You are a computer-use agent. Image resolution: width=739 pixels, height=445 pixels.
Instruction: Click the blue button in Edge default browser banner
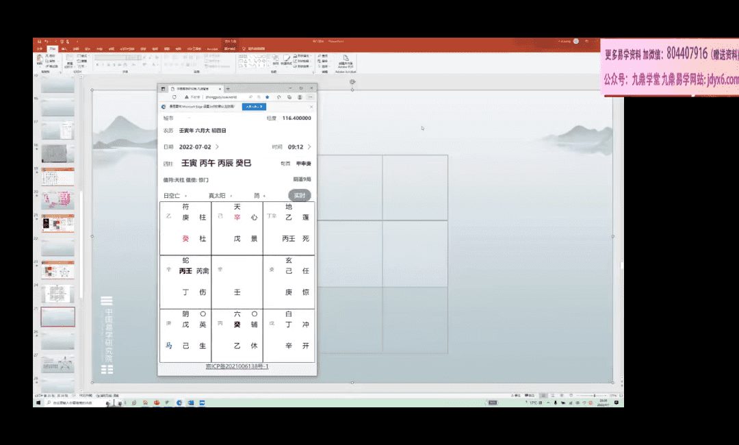(255, 107)
